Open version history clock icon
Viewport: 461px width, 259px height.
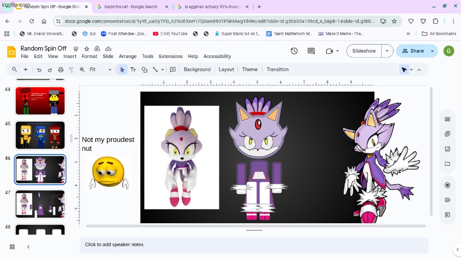click(294, 51)
